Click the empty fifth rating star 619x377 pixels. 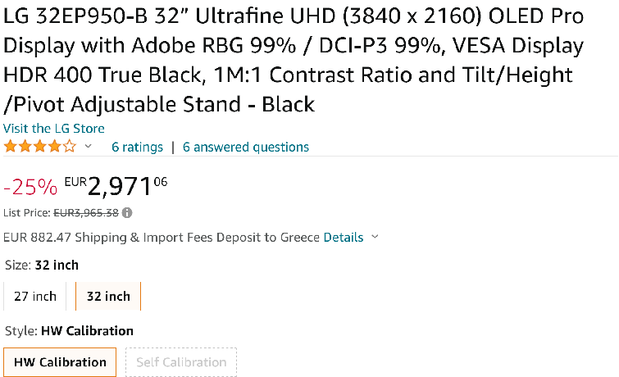(70, 147)
